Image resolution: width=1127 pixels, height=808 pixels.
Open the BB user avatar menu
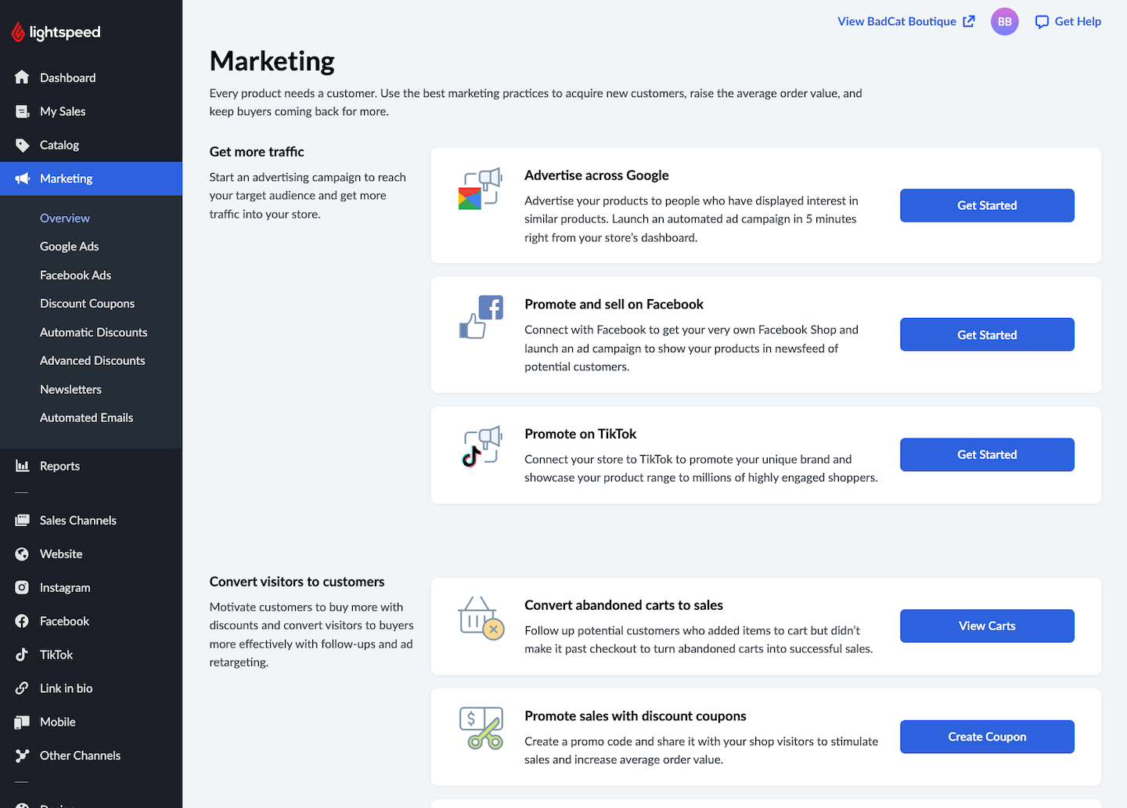click(1004, 22)
